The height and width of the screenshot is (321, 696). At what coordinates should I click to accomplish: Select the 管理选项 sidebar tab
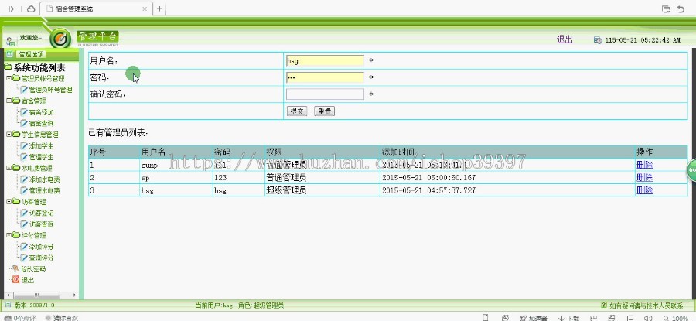[x=31, y=55]
